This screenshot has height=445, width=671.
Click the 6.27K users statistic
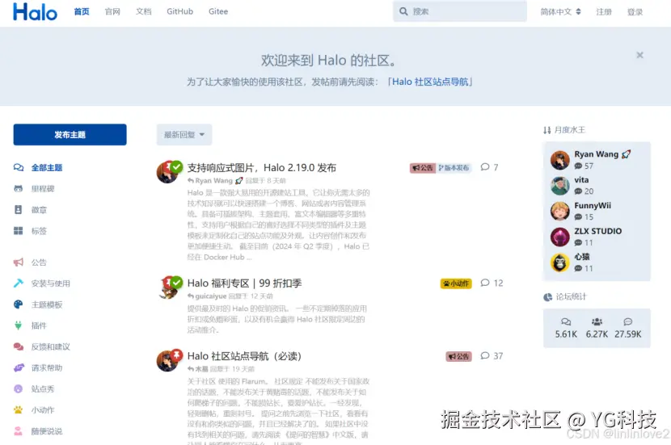pos(597,329)
